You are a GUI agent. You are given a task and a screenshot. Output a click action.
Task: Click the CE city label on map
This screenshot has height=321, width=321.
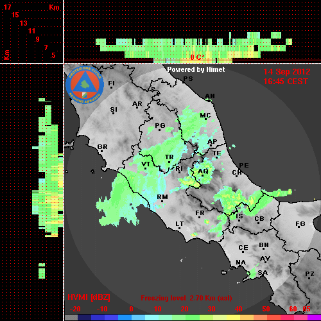click(243, 248)
